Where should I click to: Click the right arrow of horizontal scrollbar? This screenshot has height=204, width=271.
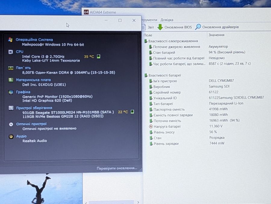138,202
